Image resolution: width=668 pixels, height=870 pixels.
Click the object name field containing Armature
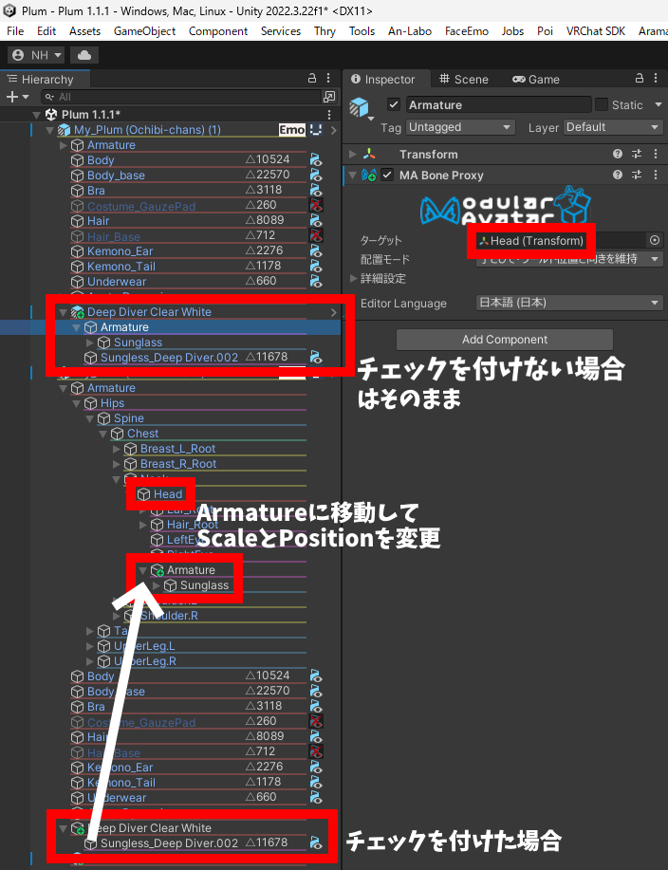tap(498, 105)
